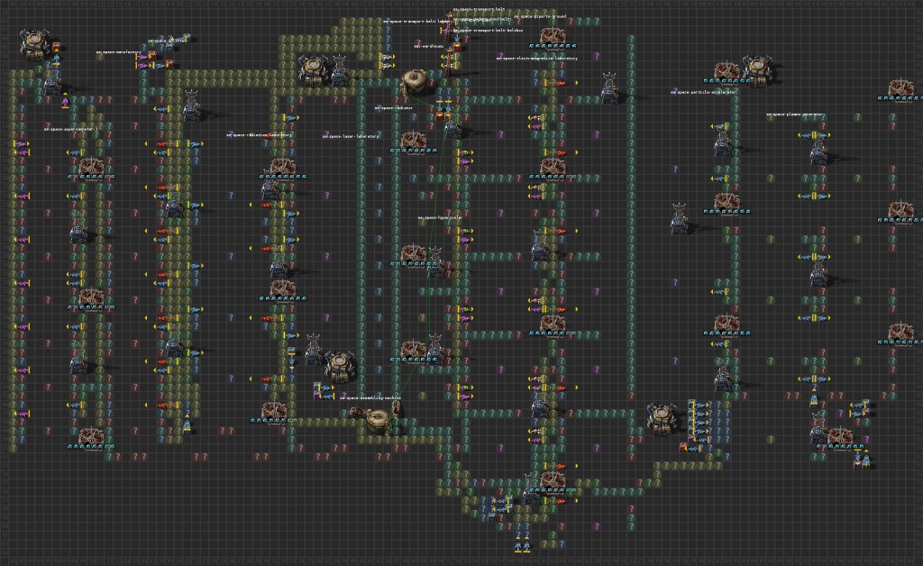The image size is (923, 566).
Task: Select the se-space-particle-accelerator label
Action: pyautogui.click(x=703, y=92)
